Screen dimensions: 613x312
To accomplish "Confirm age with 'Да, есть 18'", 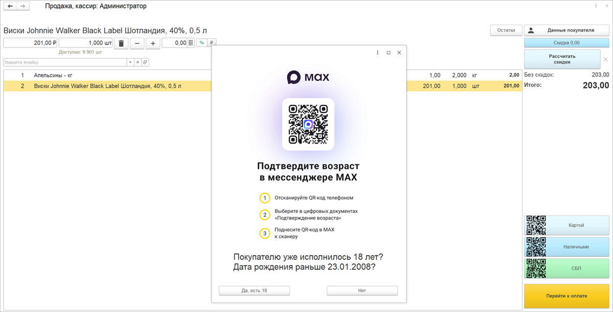I will click(254, 291).
